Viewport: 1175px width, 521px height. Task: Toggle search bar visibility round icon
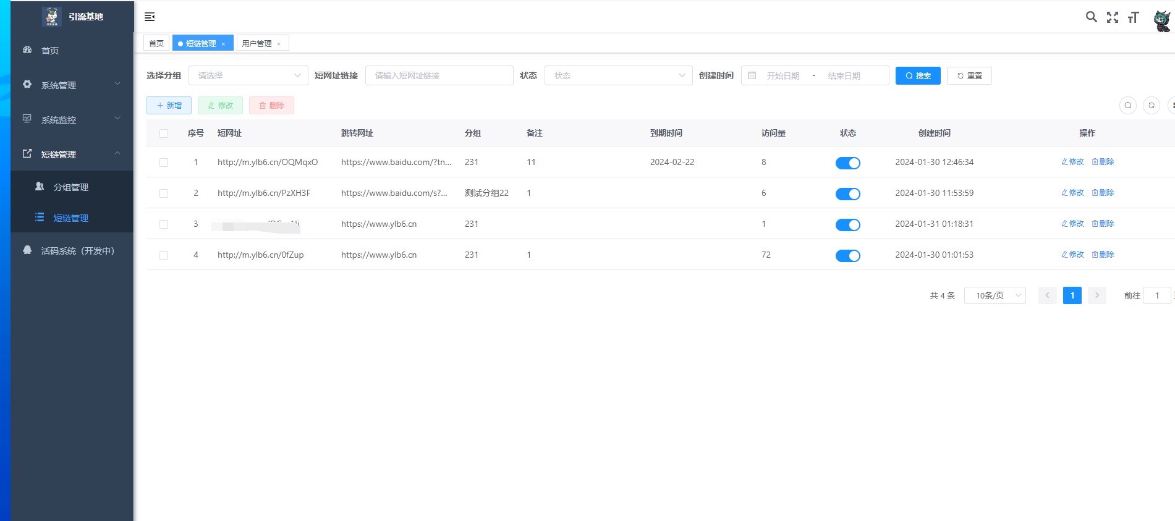[1127, 106]
